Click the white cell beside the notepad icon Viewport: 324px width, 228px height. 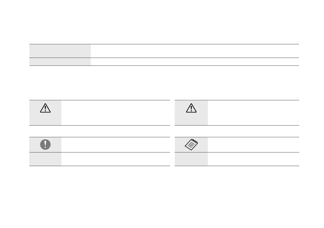pos(253,145)
